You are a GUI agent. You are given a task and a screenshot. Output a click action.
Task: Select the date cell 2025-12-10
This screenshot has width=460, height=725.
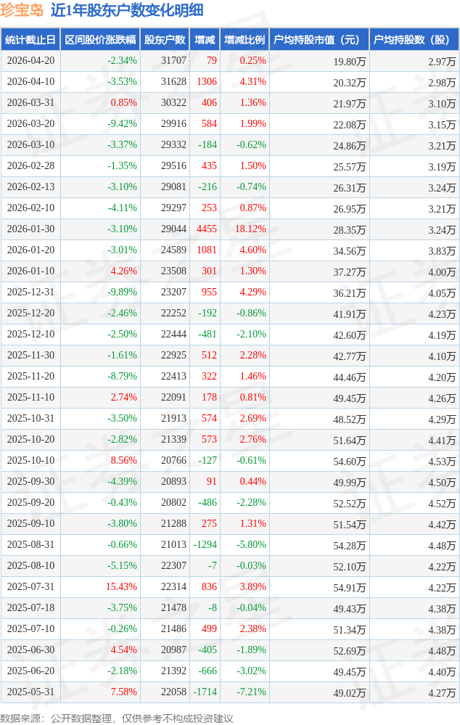tap(30, 334)
